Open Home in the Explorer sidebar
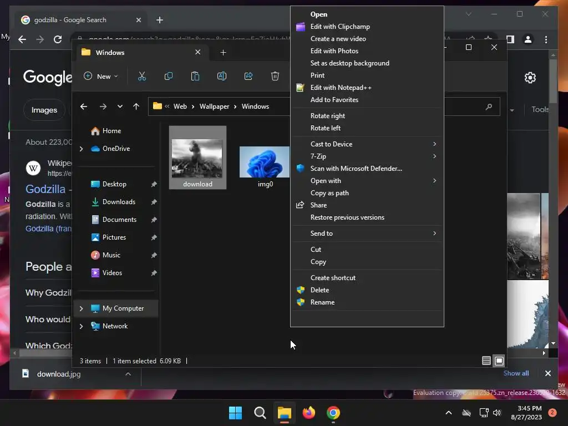Viewport: 568px width, 426px height. [111, 131]
